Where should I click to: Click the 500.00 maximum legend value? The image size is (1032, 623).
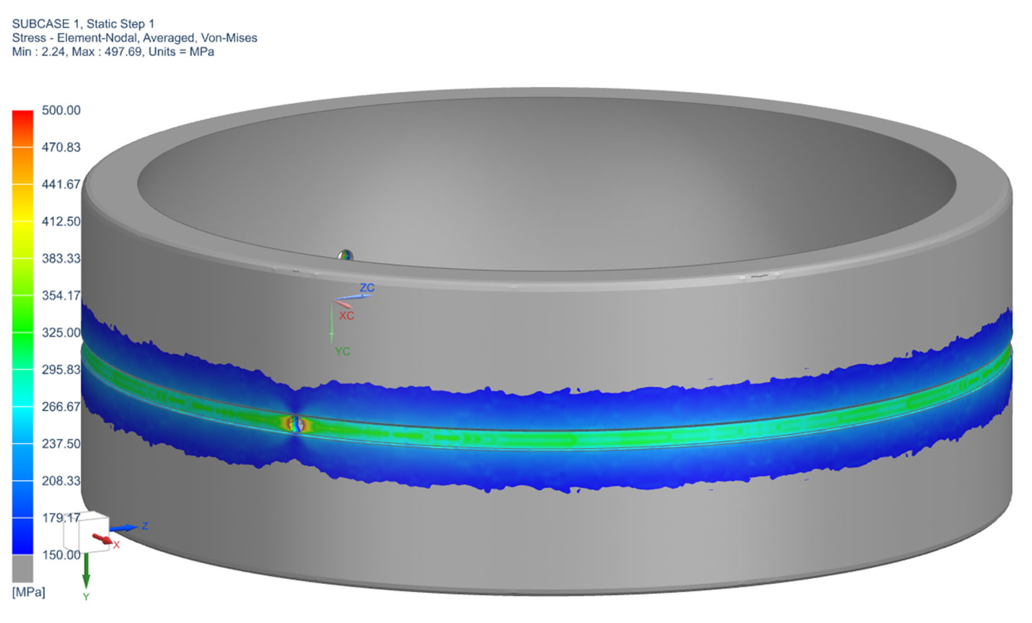[x=61, y=110]
